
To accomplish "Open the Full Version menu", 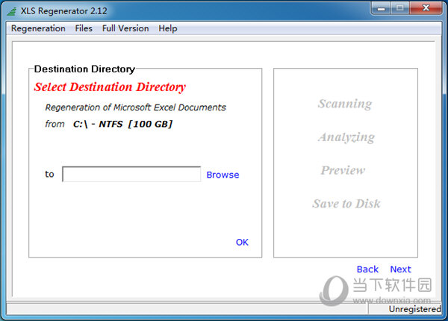I will (x=125, y=28).
